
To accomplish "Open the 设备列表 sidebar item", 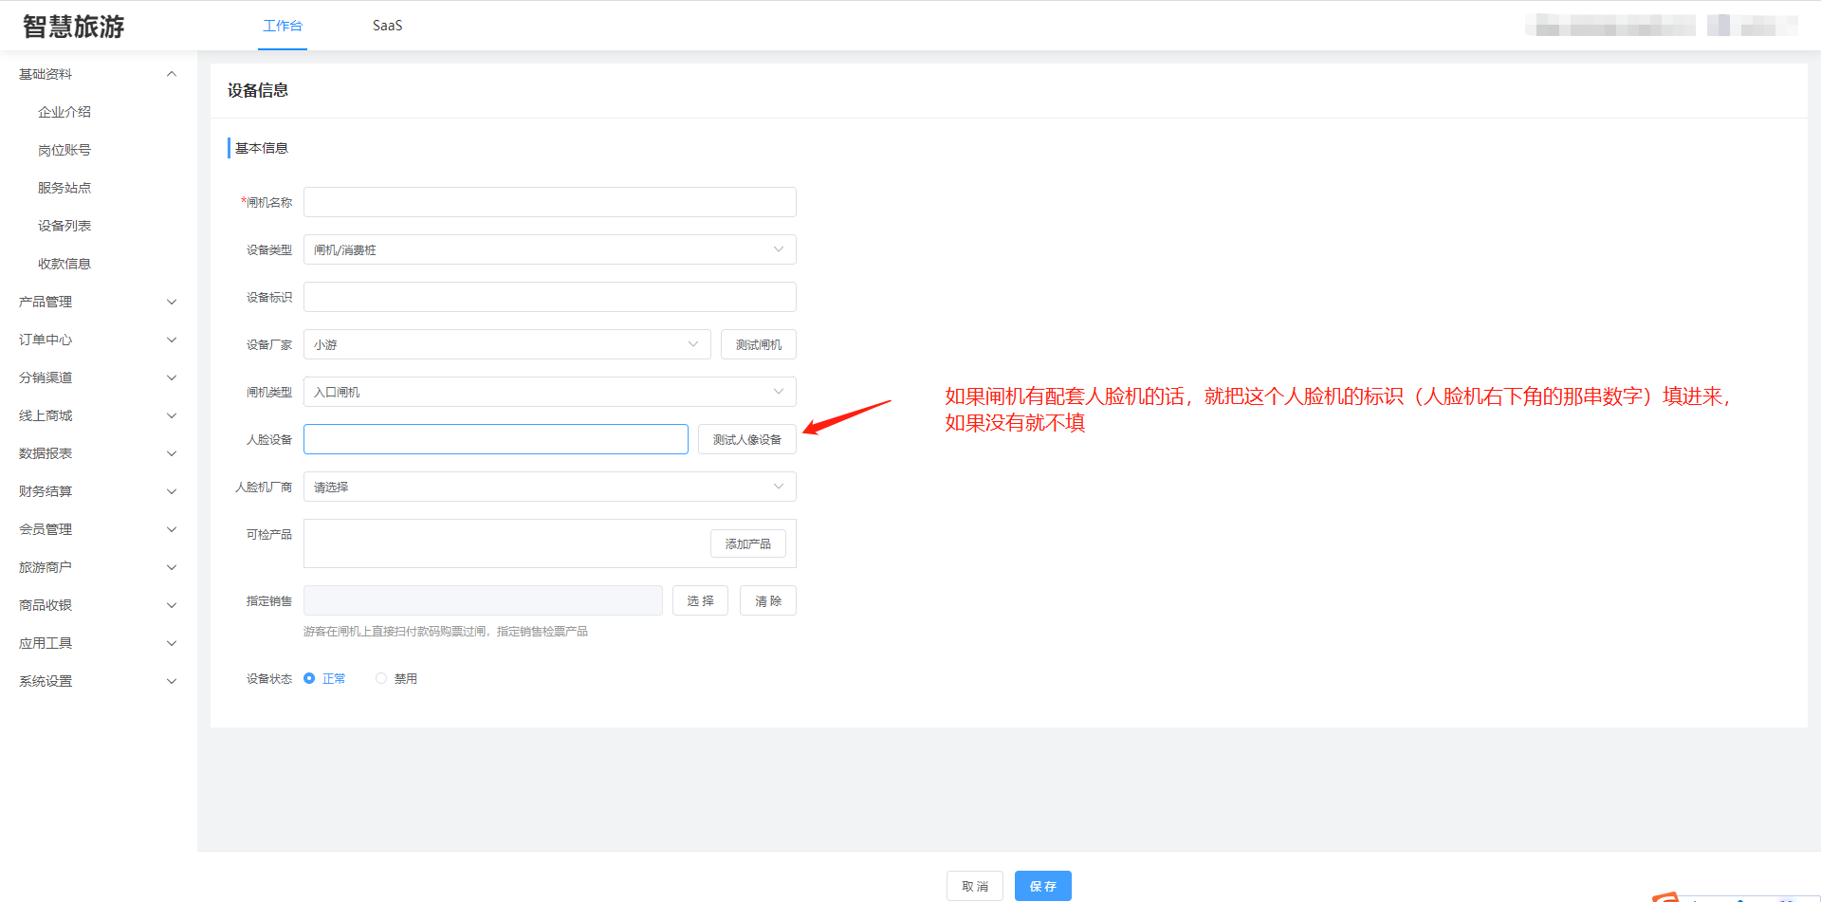I will (64, 226).
